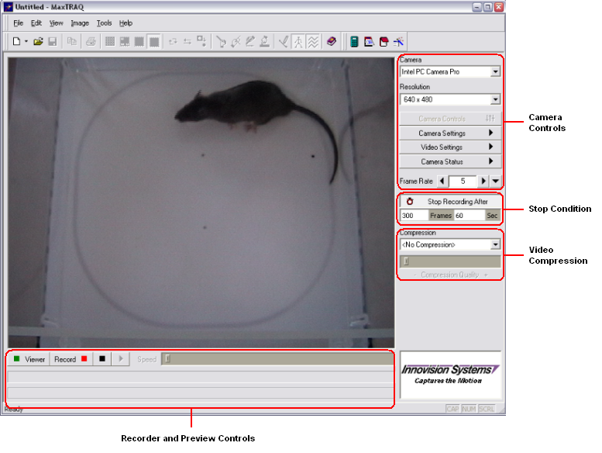Click the stick figure icon in toolbar
The height and width of the screenshot is (453, 602).
(298, 41)
